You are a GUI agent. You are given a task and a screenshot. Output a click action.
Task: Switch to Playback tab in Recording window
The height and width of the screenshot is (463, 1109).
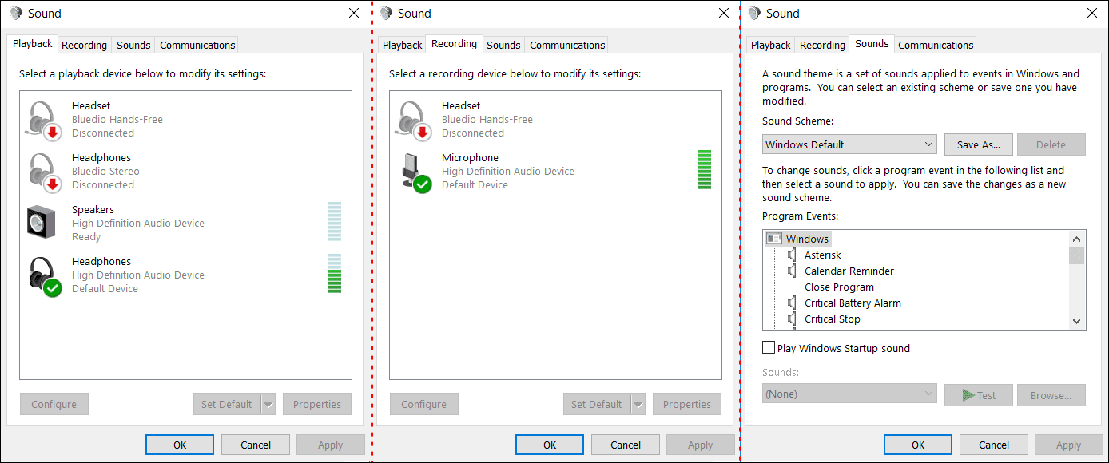click(x=402, y=45)
